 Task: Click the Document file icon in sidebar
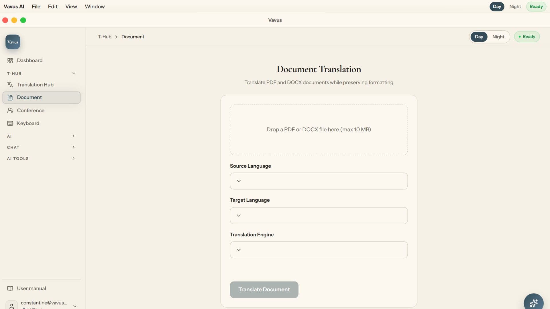coord(10,98)
